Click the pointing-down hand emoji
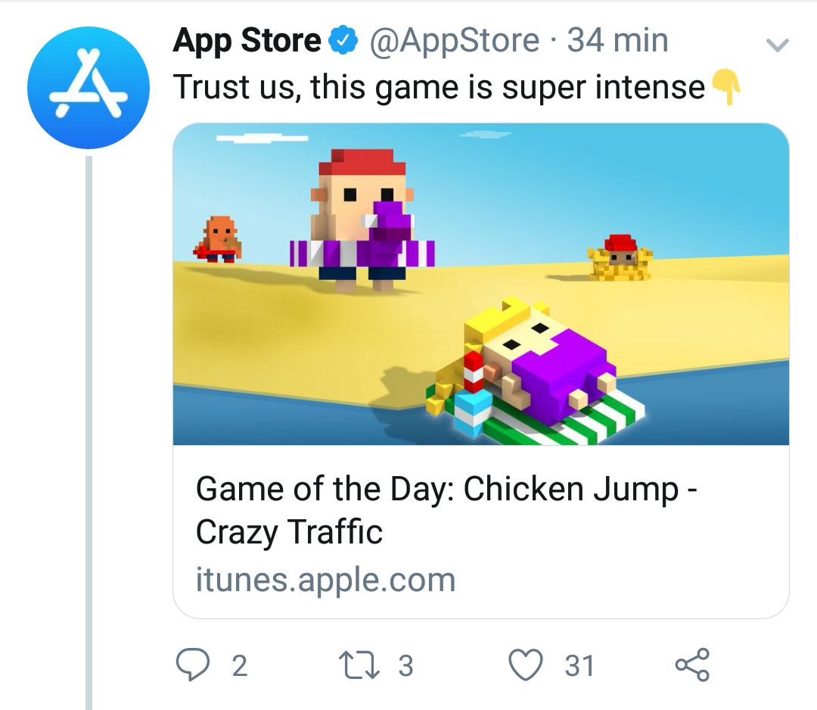 pos(723,88)
